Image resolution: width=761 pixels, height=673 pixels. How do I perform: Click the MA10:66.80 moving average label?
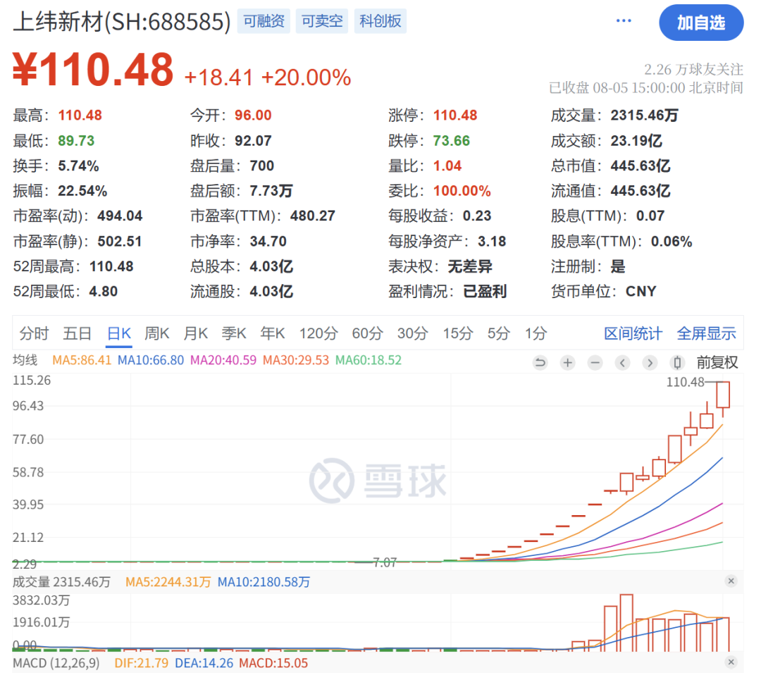tap(151, 361)
